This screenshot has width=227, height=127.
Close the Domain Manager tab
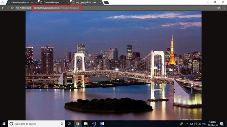(x=68, y=2)
